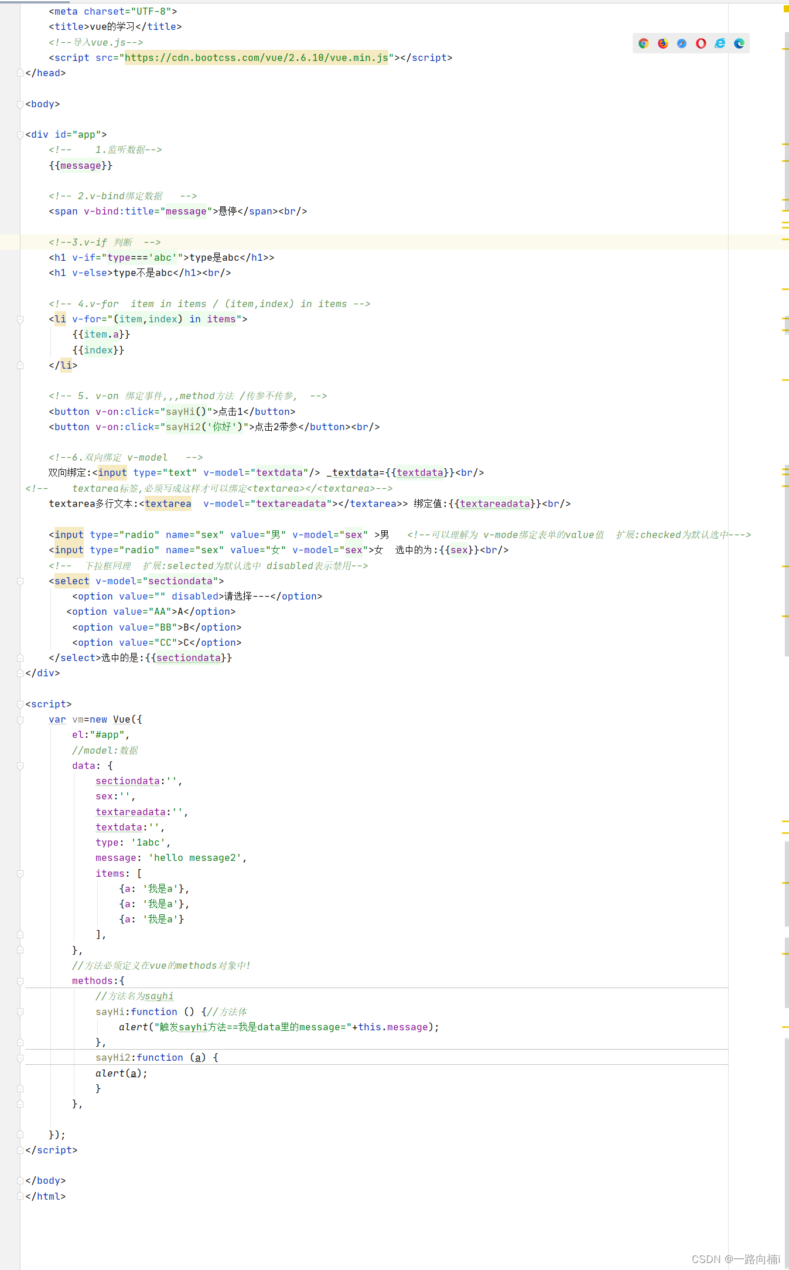Collapse the sayHi2 function block
789x1270 pixels.
tap(21, 1058)
